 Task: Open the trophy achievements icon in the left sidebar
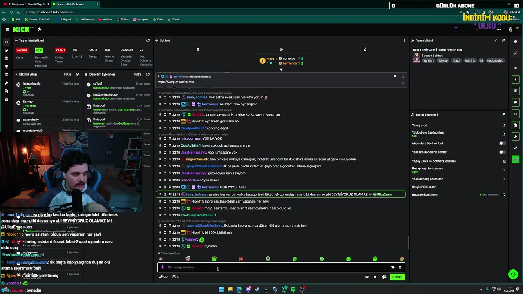(x=6, y=67)
